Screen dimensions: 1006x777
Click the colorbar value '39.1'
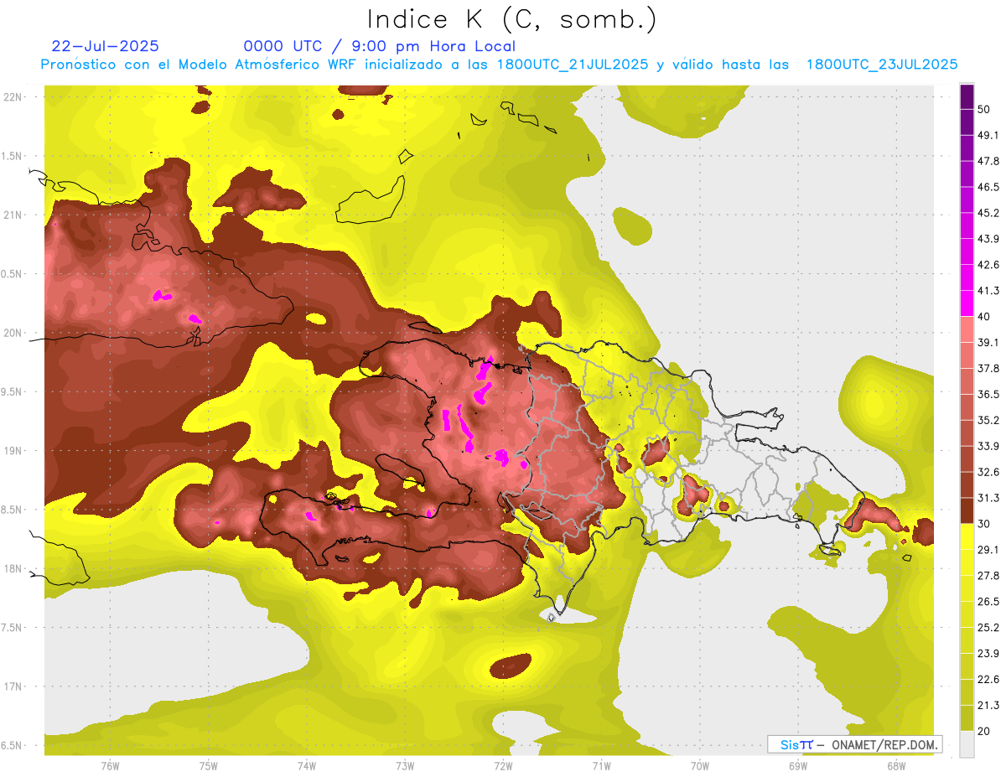(988, 342)
